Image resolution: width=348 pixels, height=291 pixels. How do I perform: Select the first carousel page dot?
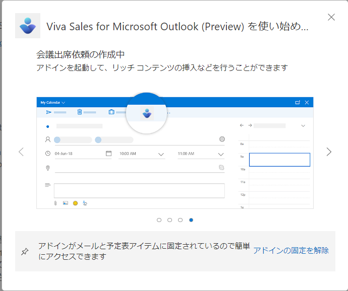click(x=159, y=220)
